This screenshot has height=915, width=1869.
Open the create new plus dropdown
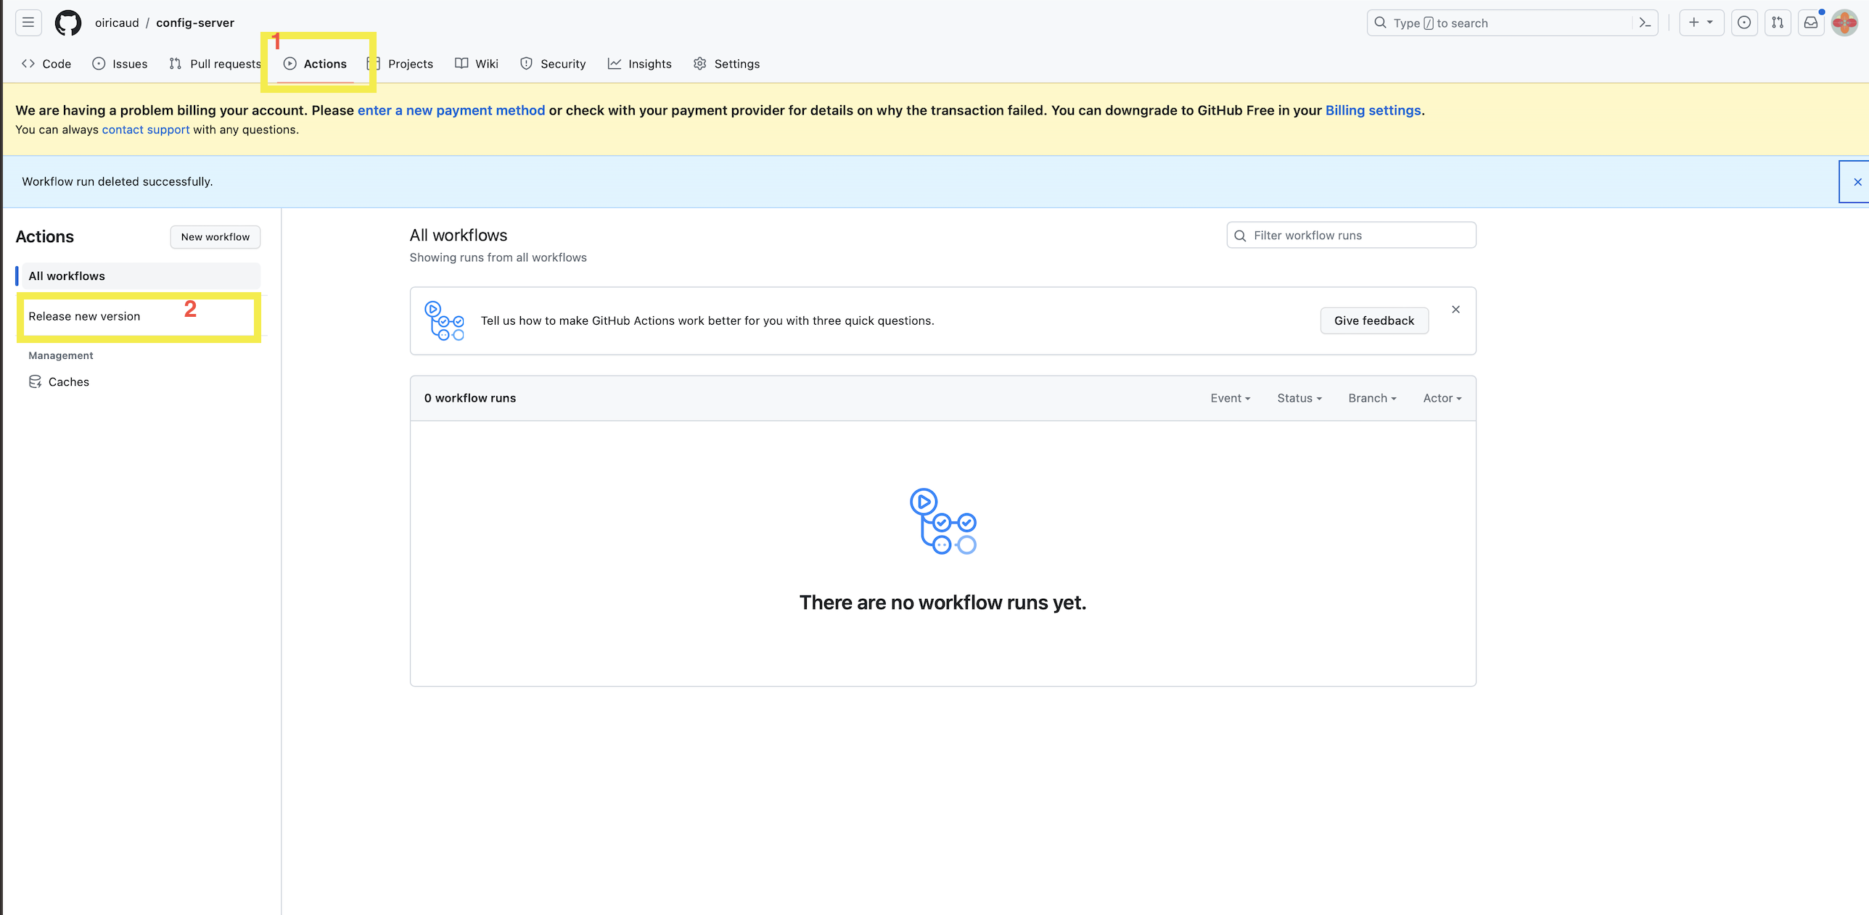(x=1700, y=22)
